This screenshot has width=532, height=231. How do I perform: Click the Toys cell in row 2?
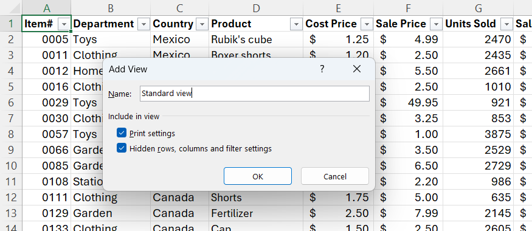pos(111,40)
